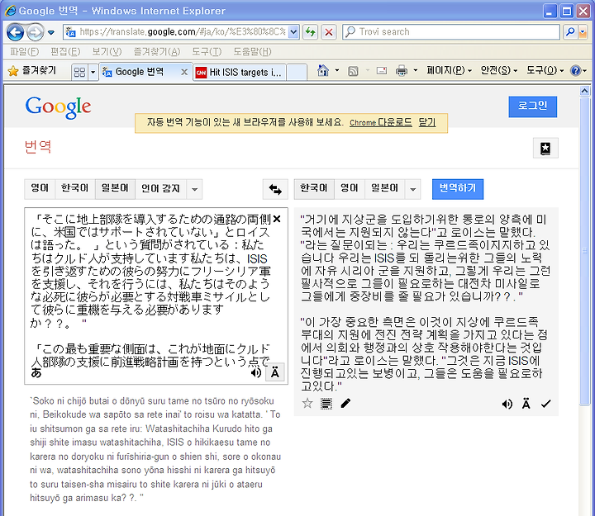The width and height of the screenshot is (595, 516).
Task: Open the 편집(E) menu
Action: pos(65,51)
